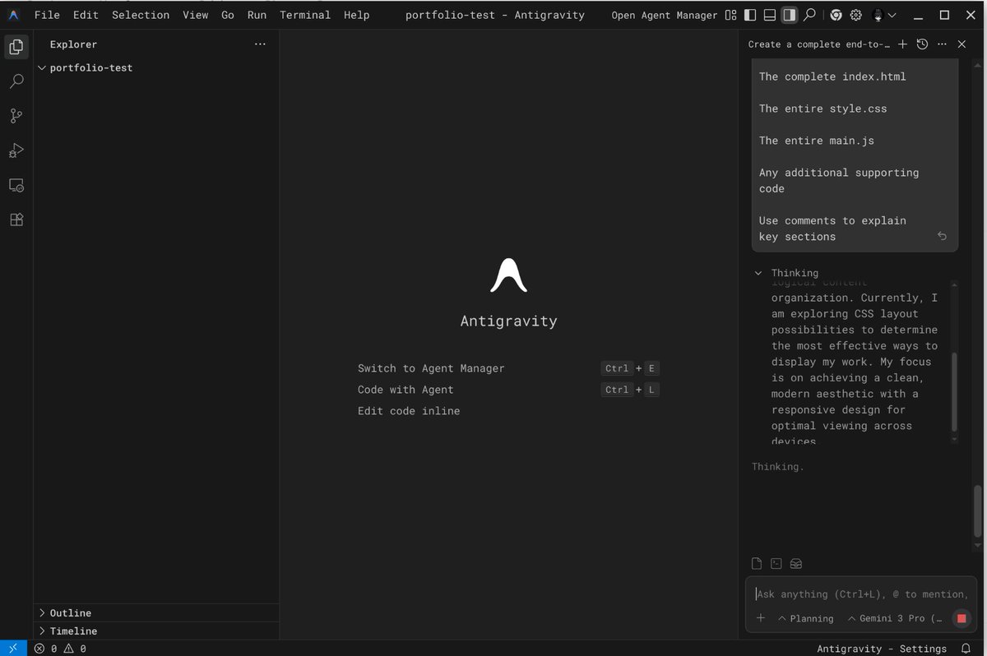Open the Selection menu
The width and height of the screenshot is (987, 656).
(x=141, y=15)
